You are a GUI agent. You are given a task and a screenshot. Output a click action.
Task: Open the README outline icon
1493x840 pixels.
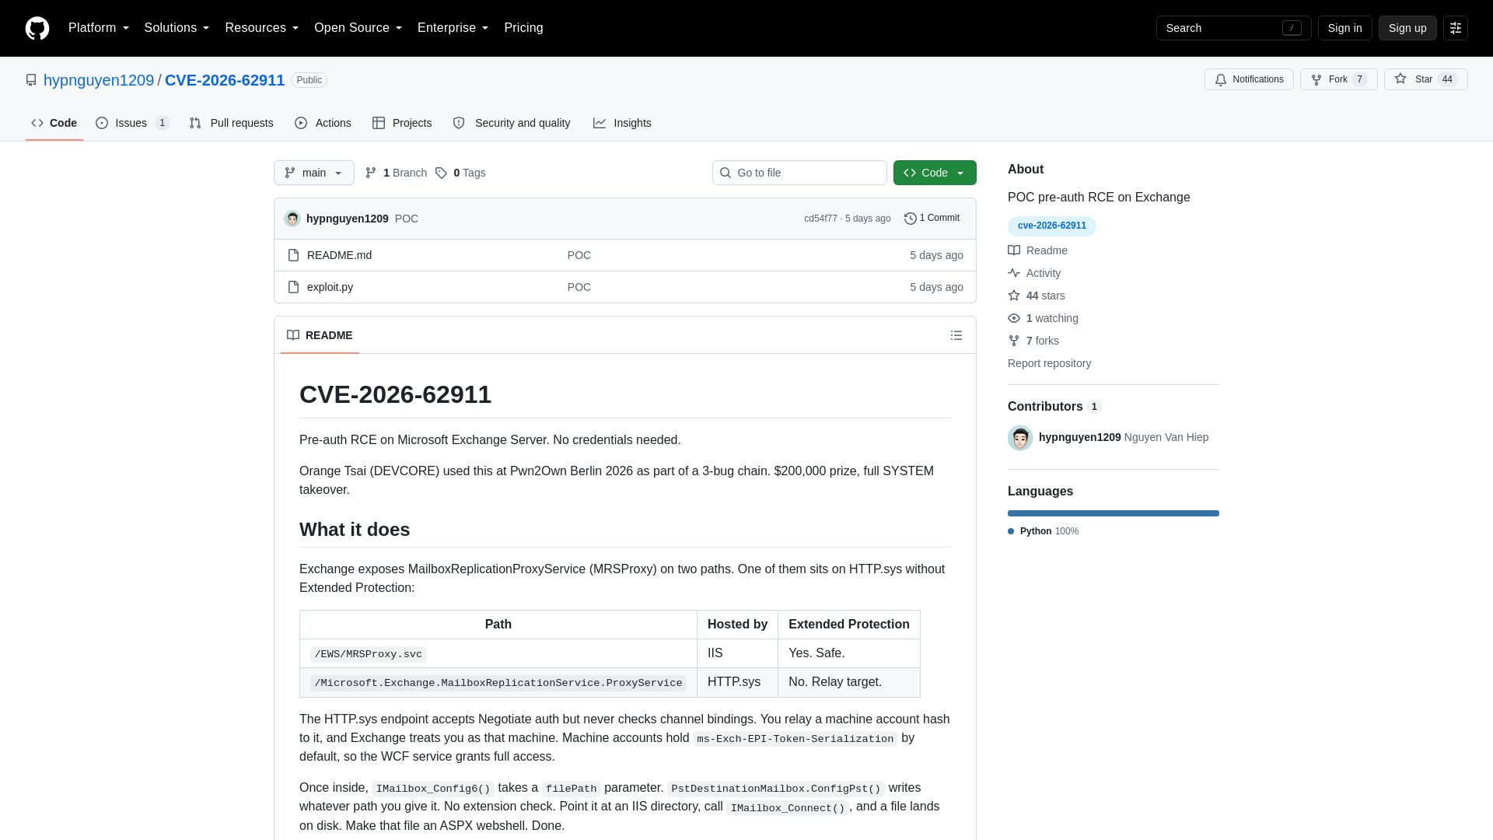(x=956, y=335)
